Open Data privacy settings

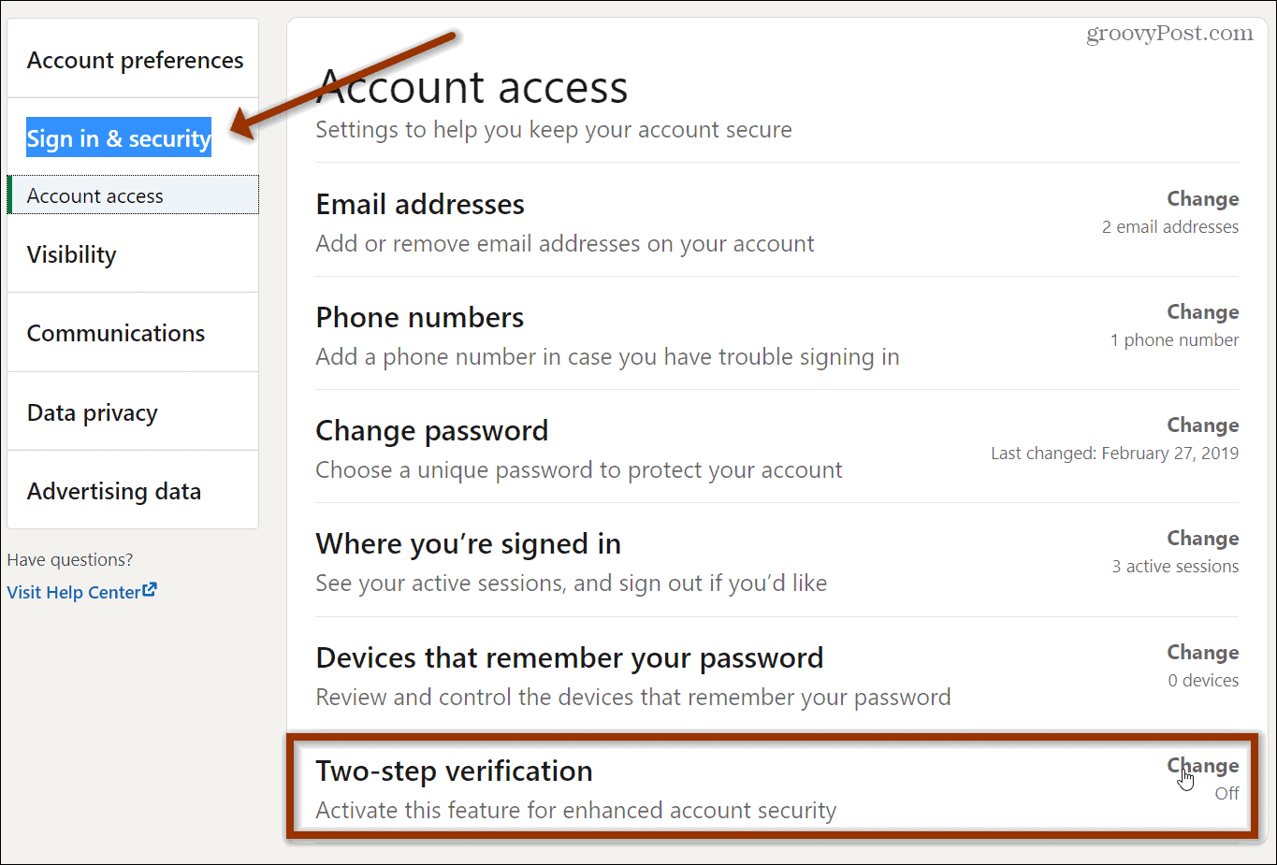[93, 412]
